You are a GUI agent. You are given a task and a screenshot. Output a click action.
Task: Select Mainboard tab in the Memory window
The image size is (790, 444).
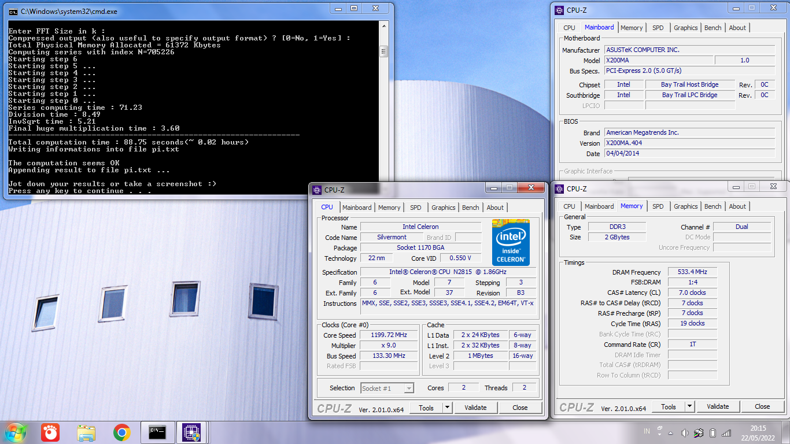(599, 206)
